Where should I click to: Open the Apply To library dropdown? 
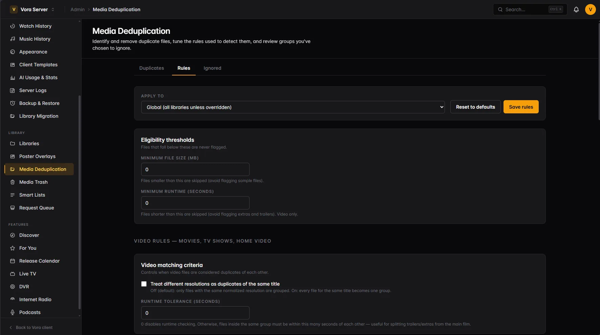(x=293, y=107)
